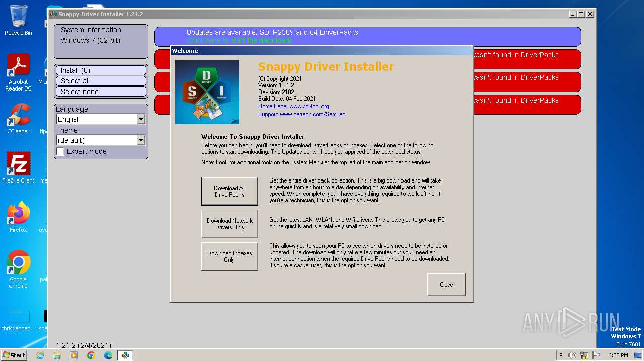Open Windows Explorer from taskbar

(57, 355)
